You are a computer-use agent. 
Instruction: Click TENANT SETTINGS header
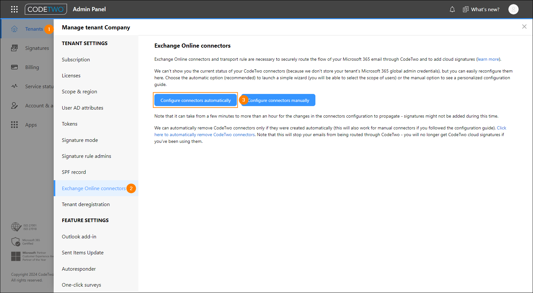point(85,43)
